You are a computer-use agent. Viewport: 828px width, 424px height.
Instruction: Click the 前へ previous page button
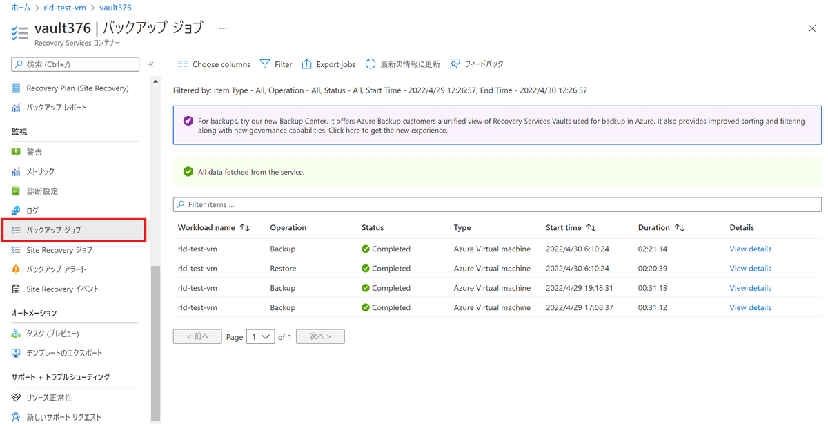(x=197, y=336)
